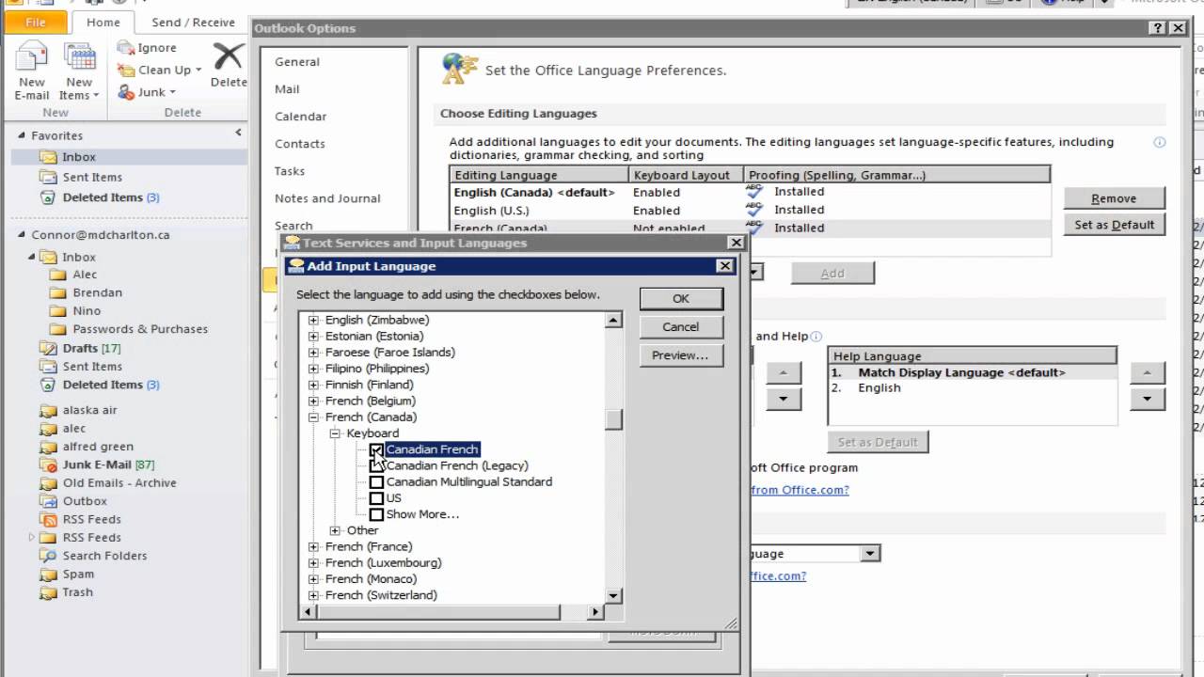Open the alaska air folder icon
Image resolution: width=1204 pixels, height=677 pixels.
[48, 410]
